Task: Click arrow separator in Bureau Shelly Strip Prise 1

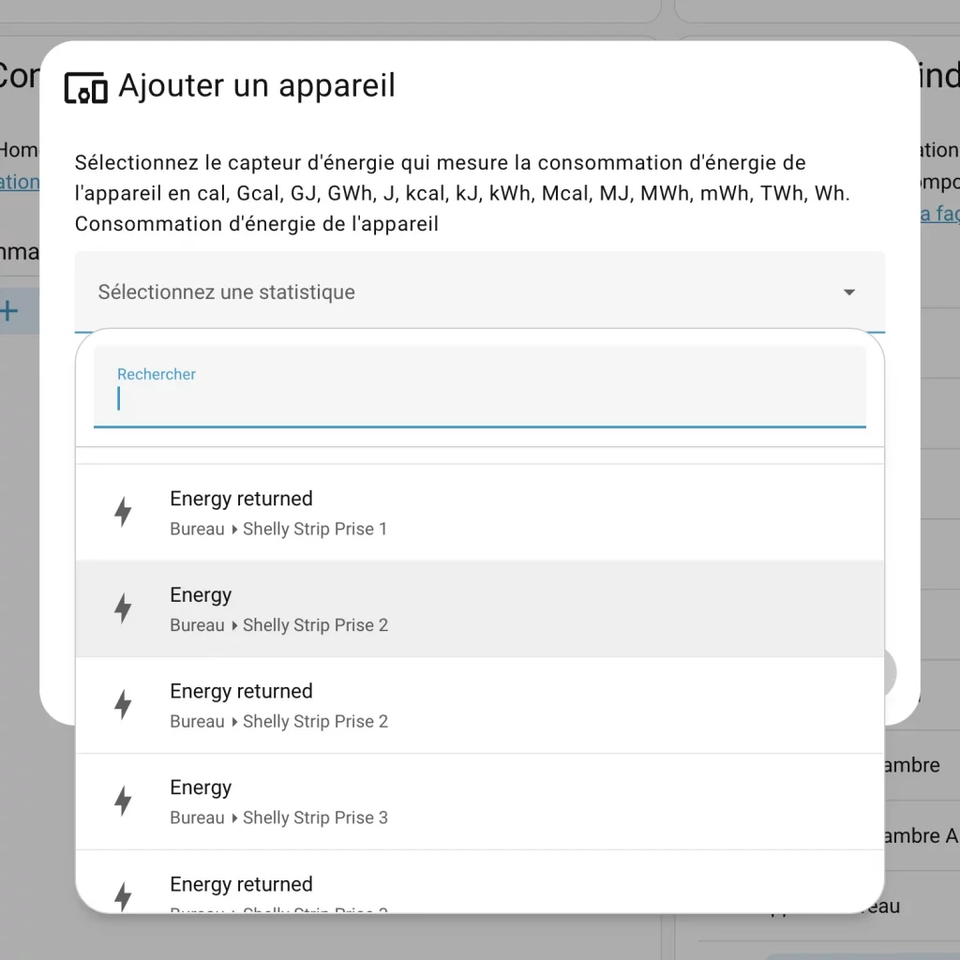Action: tap(234, 530)
